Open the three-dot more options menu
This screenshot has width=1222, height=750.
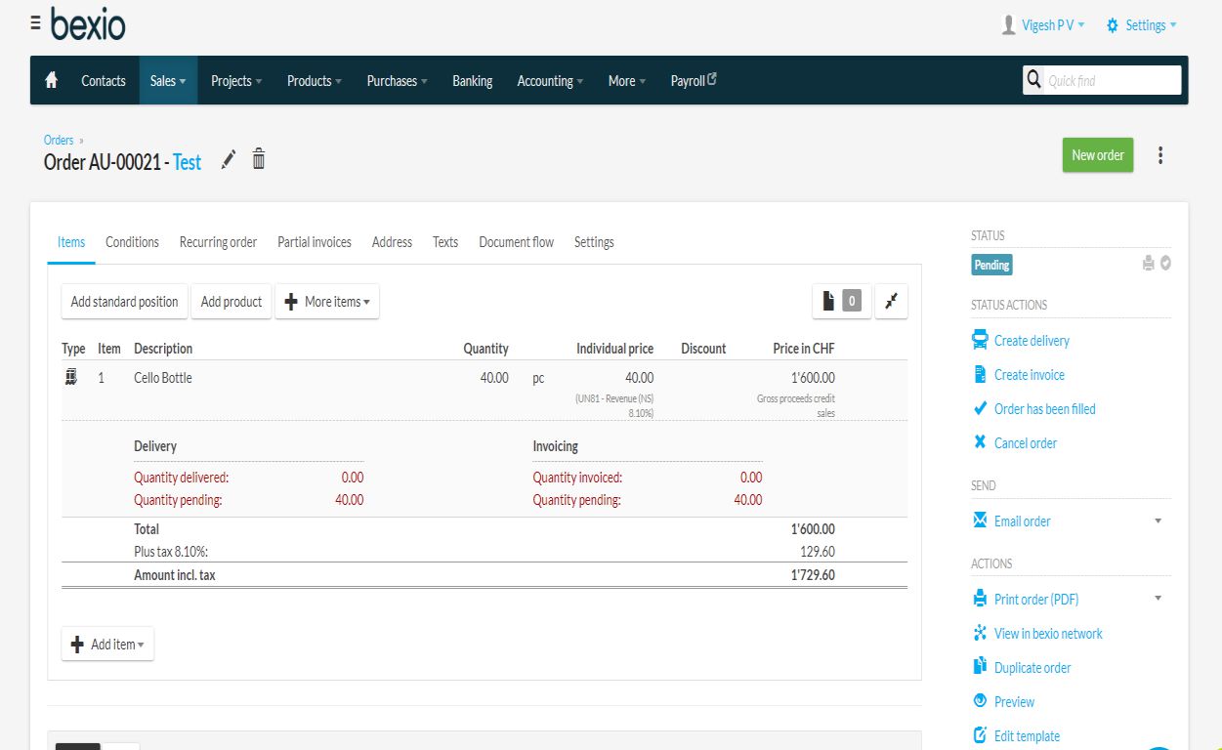[1160, 155]
